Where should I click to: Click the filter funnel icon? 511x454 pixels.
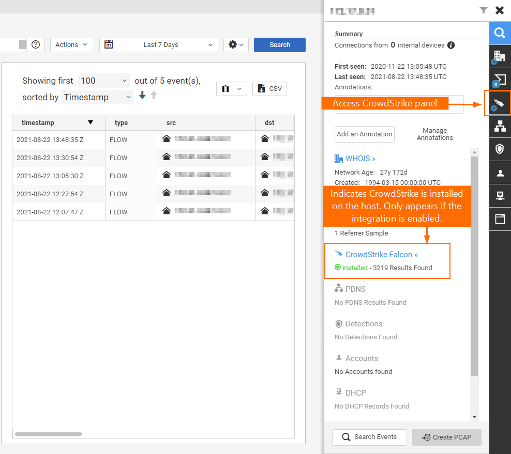click(x=484, y=10)
